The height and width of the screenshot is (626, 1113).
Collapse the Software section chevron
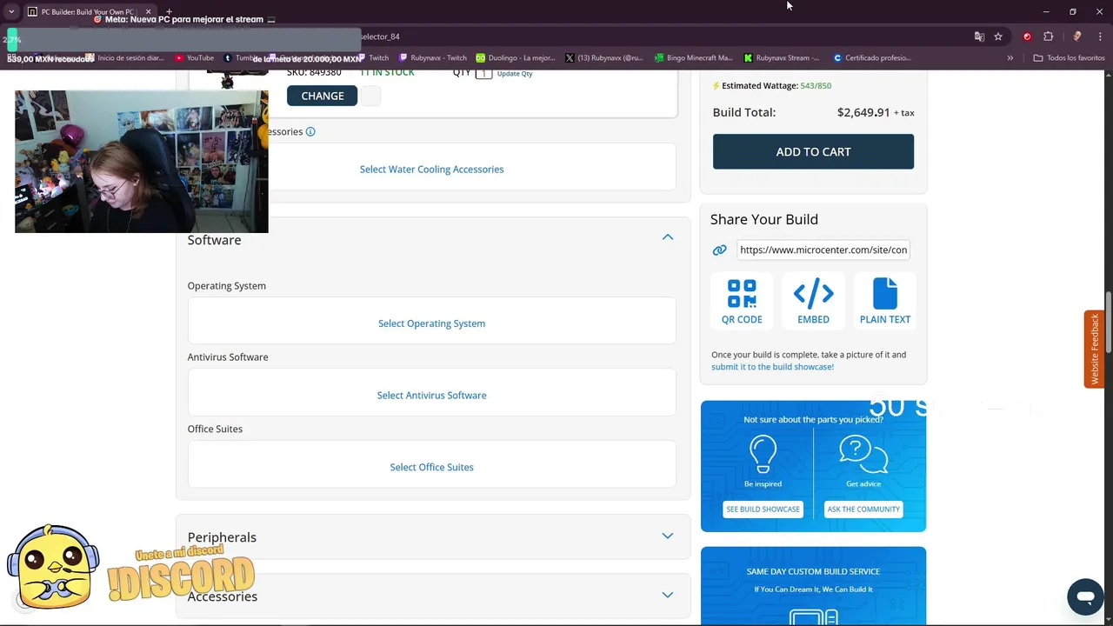668,237
